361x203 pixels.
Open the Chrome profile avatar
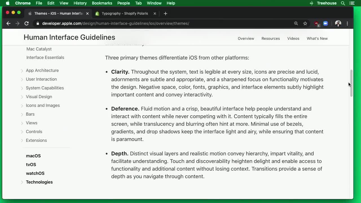coord(338,23)
